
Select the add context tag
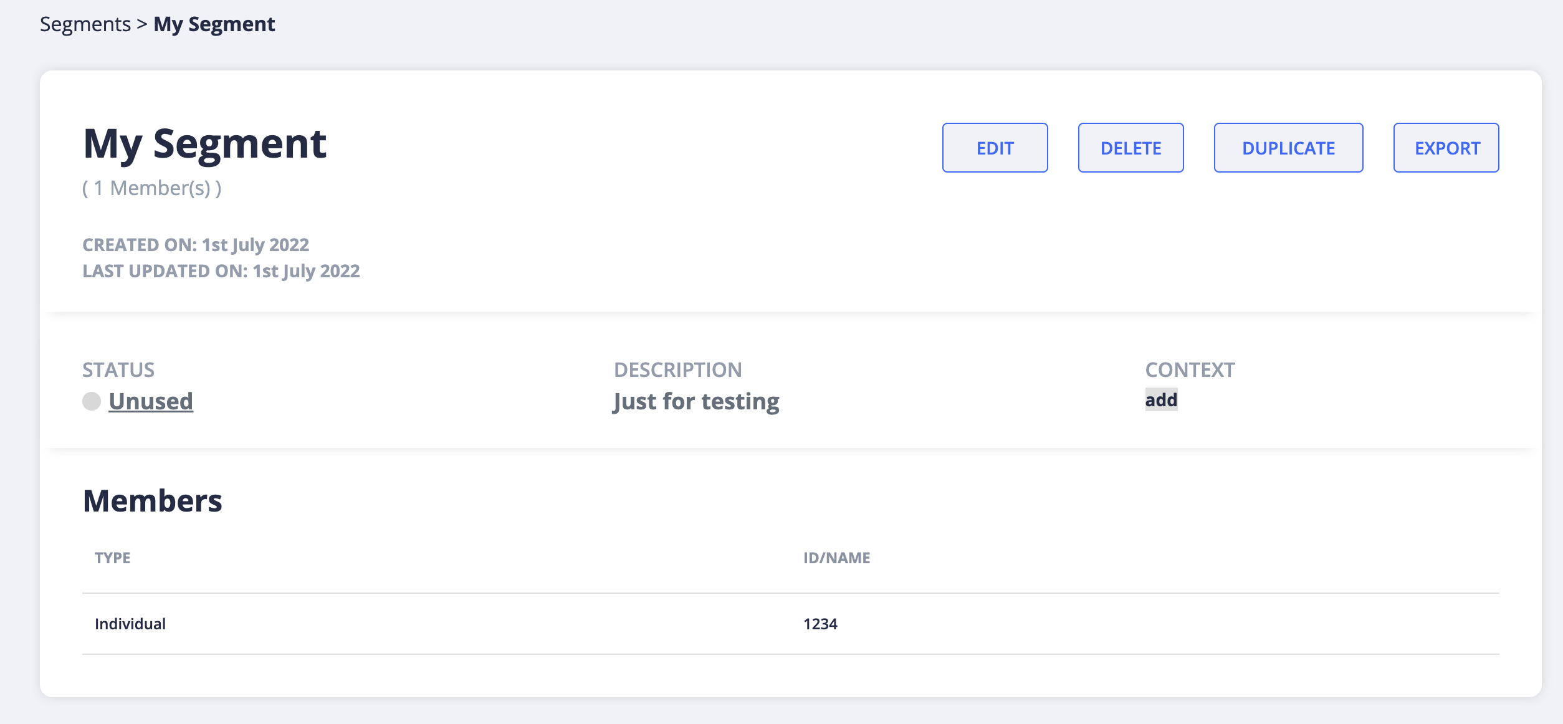pyautogui.click(x=1160, y=401)
